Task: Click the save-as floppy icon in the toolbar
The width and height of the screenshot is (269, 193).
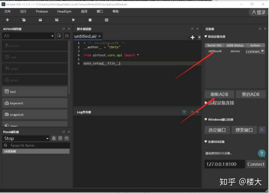Action: 57,20
